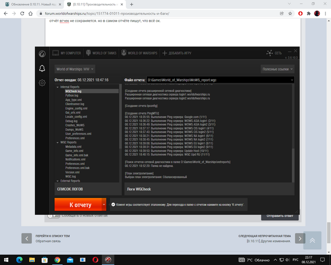Click the previous topic left arrow button

click(x=26, y=238)
